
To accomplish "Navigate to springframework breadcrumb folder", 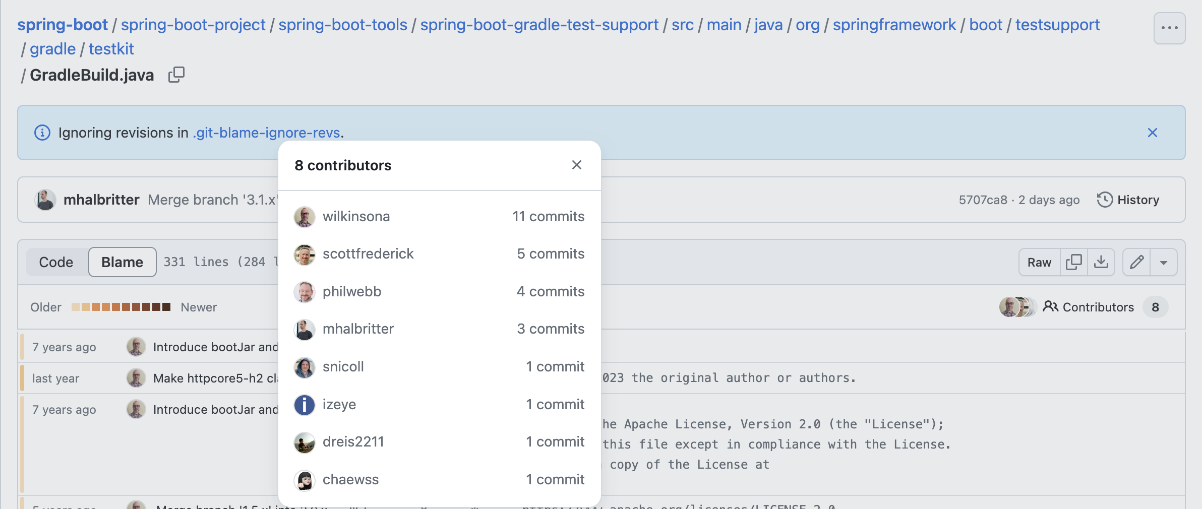I will coord(894,24).
